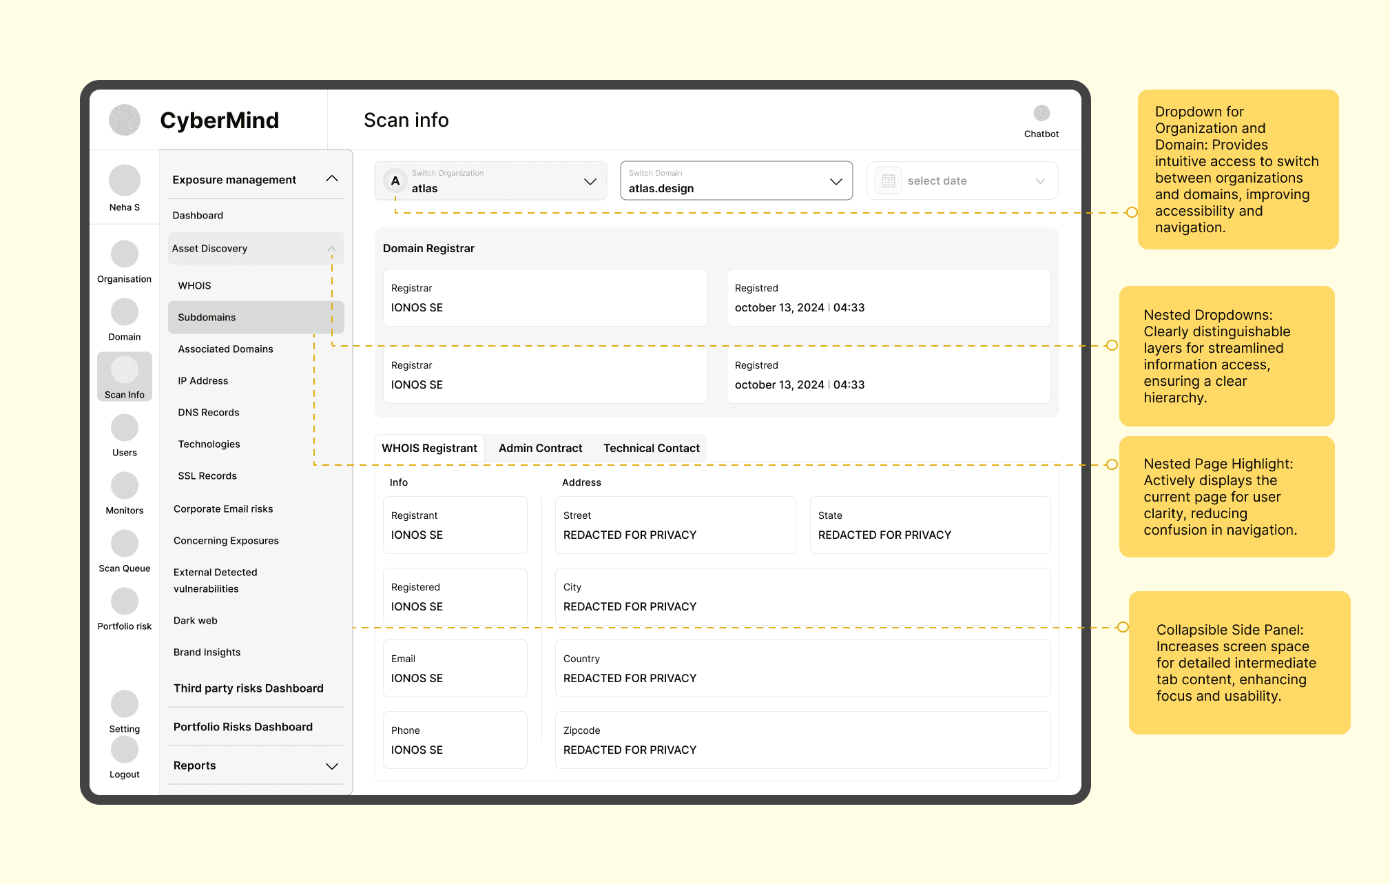Select the Users sidebar icon

125,428
